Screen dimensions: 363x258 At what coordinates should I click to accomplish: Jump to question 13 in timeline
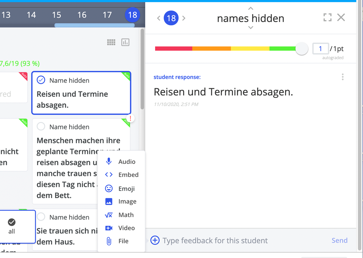pos(6,15)
